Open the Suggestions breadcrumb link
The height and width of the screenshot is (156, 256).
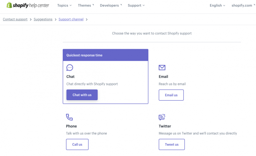point(43,19)
